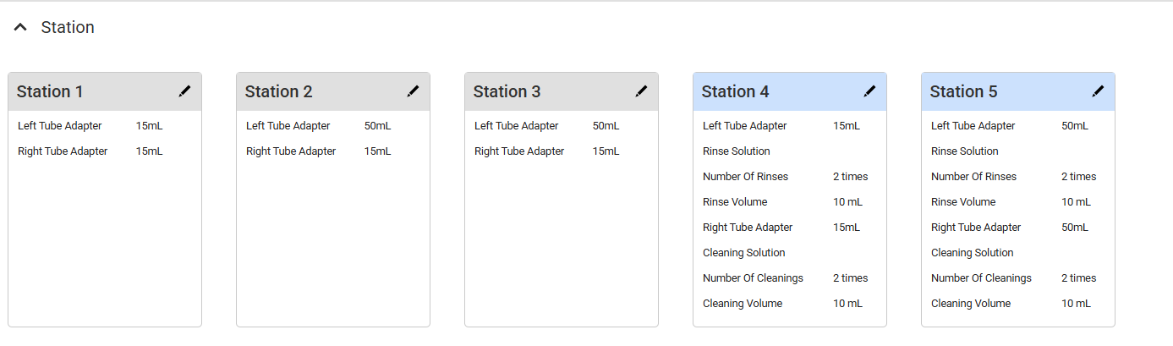Click the Station section heading

click(x=68, y=28)
